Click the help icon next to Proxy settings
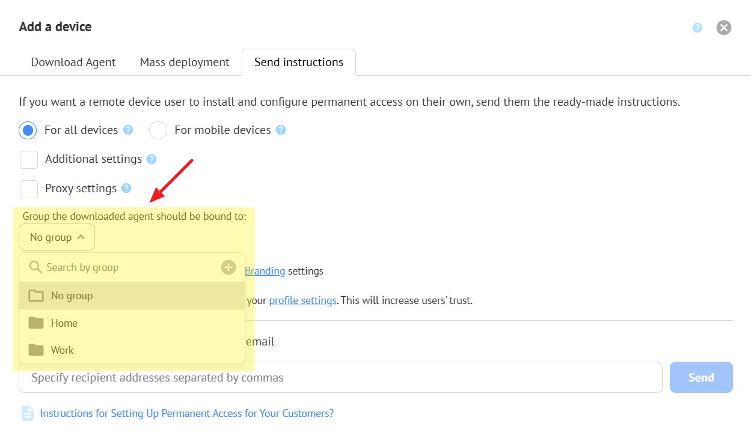Screen dimensions: 751x441 pos(126,188)
